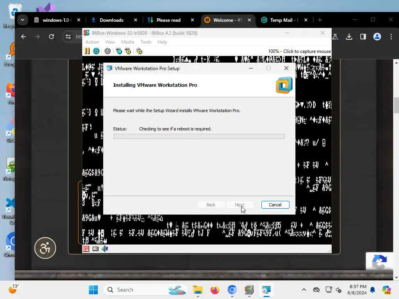Open the 86Box Action menu

tap(92, 42)
